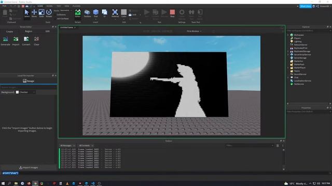The height and width of the screenshot is (186, 332).
Task: Click the share icon near the username
Action: point(317,6)
